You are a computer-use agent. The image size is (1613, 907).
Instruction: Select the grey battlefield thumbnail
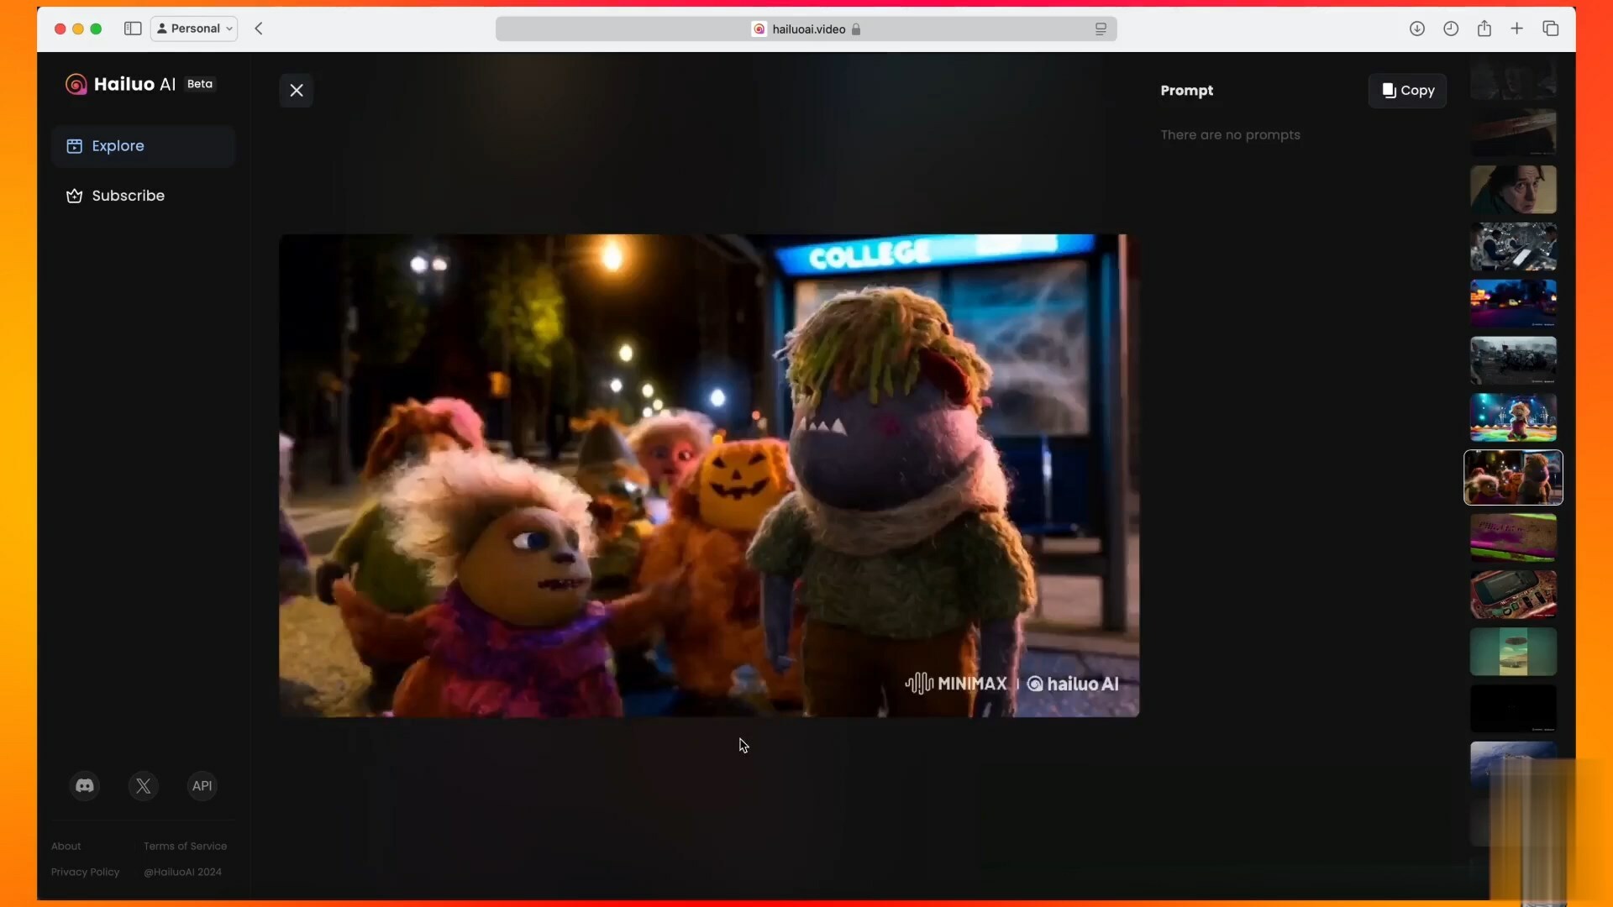click(1513, 361)
